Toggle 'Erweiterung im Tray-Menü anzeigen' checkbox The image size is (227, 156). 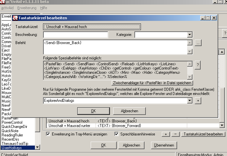click(48, 134)
